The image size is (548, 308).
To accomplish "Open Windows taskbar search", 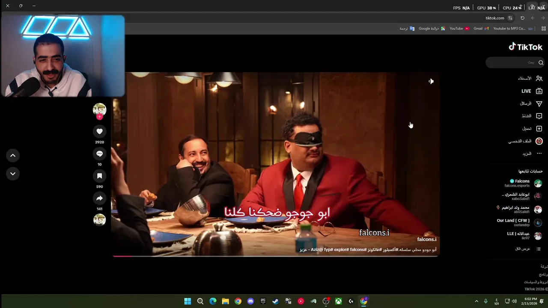I will click(200, 301).
